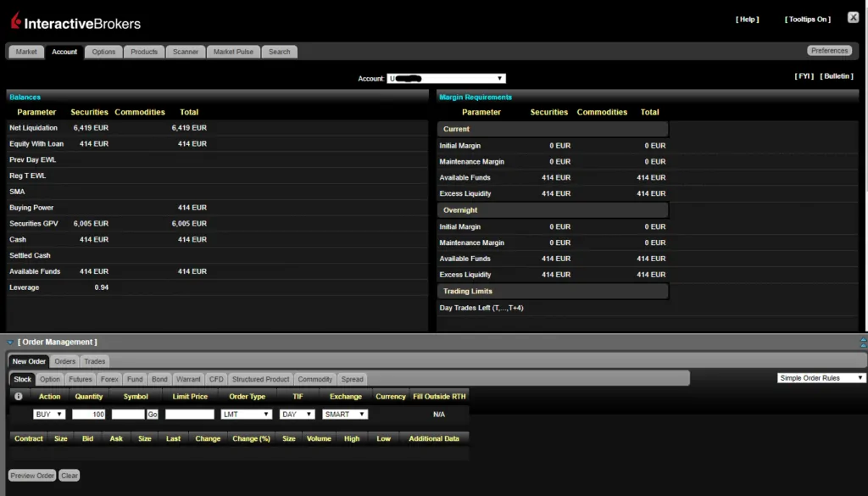The image size is (868, 496).
Task: Switch to the Orders tab
Action: [x=64, y=361]
